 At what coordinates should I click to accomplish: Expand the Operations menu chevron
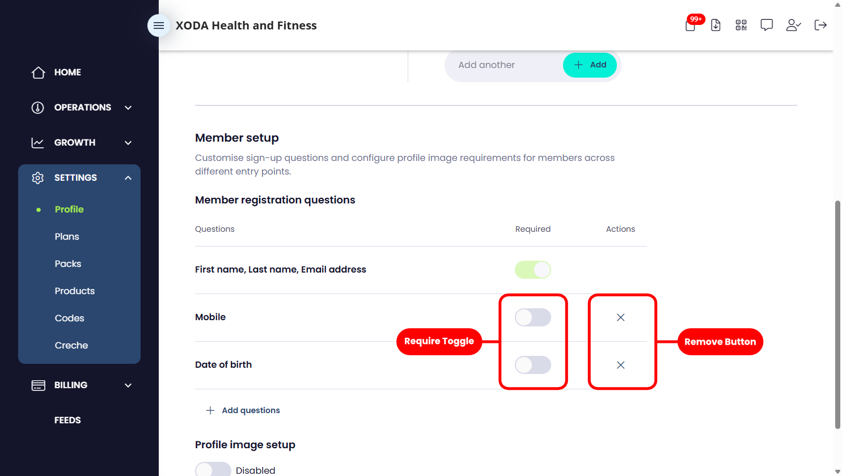tap(128, 108)
